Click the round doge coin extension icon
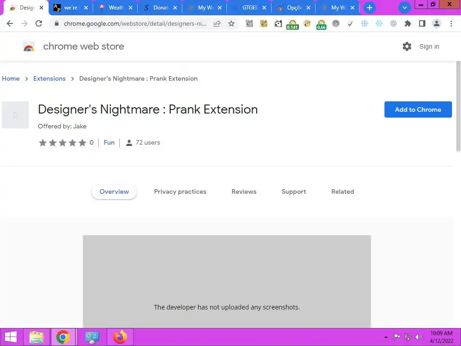The width and height of the screenshot is (461, 346). coord(307,23)
